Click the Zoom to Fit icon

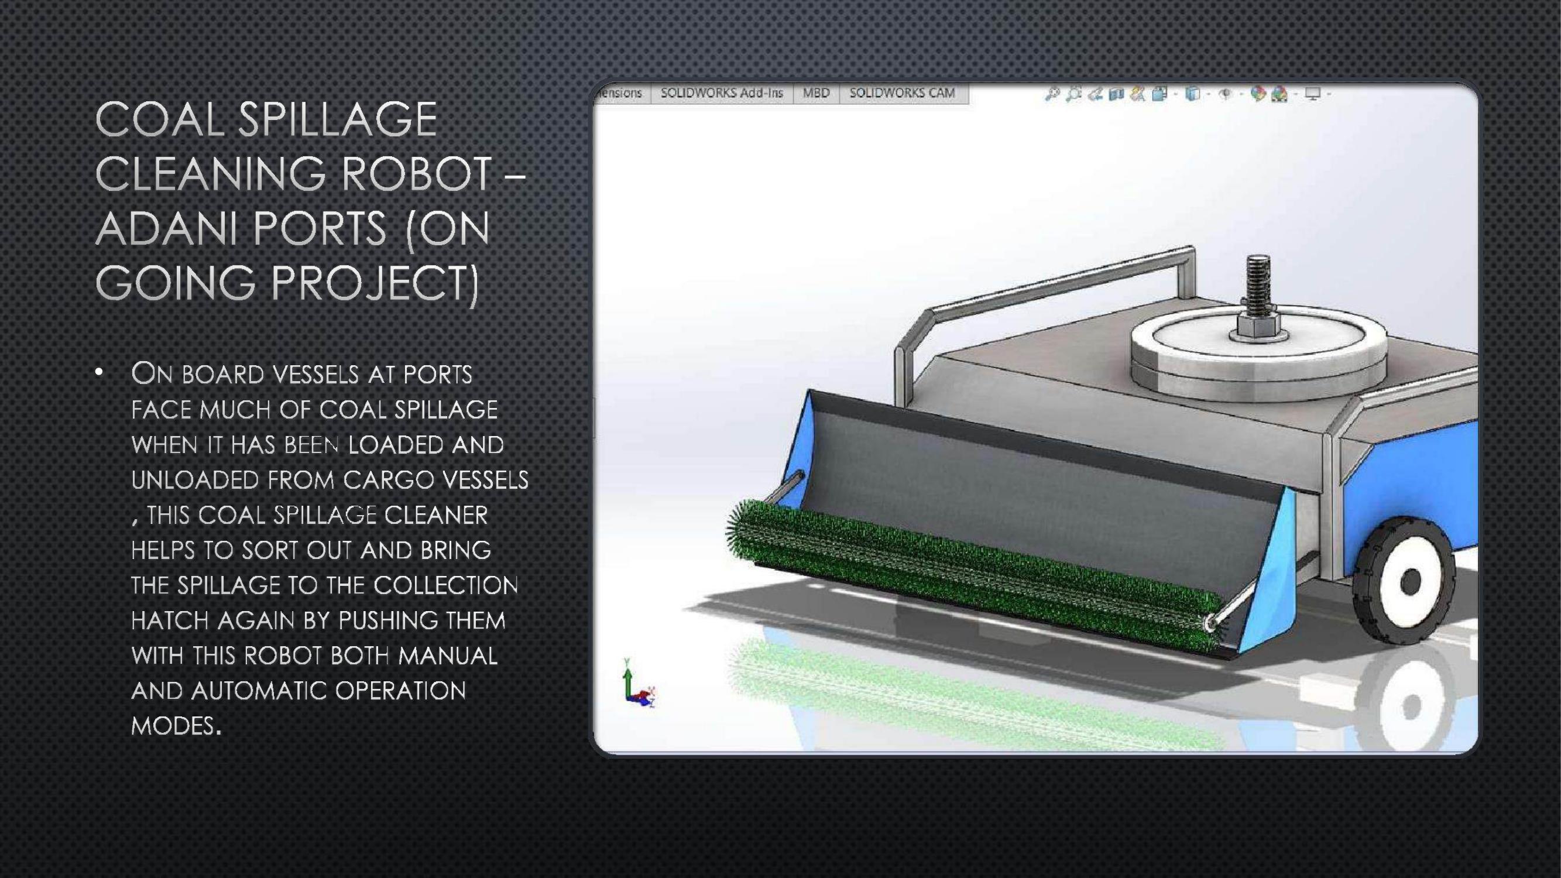[1052, 94]
